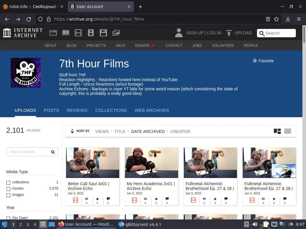Click the site lock security icon

[49, 19]
